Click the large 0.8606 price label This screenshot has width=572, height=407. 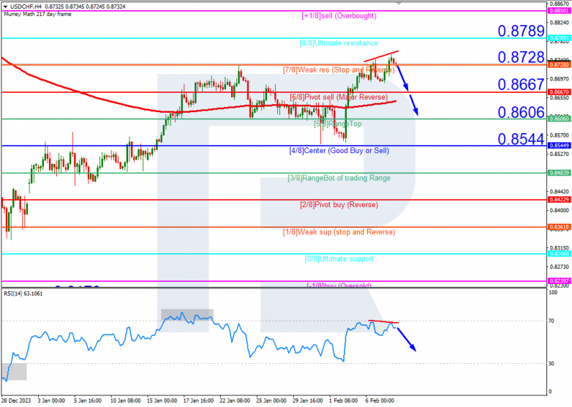point(521,113)
